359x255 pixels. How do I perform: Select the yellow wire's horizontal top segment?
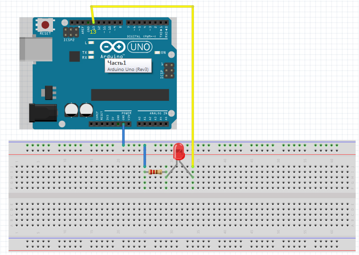click(x=142, y=7)
